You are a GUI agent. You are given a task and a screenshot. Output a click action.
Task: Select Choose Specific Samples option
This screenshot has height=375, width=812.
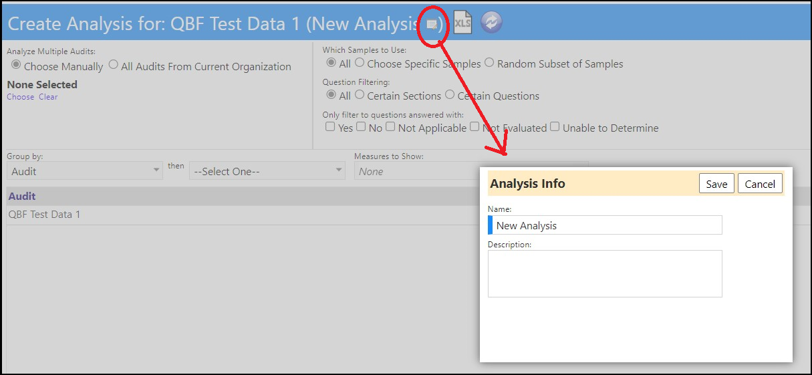[360, 62]
